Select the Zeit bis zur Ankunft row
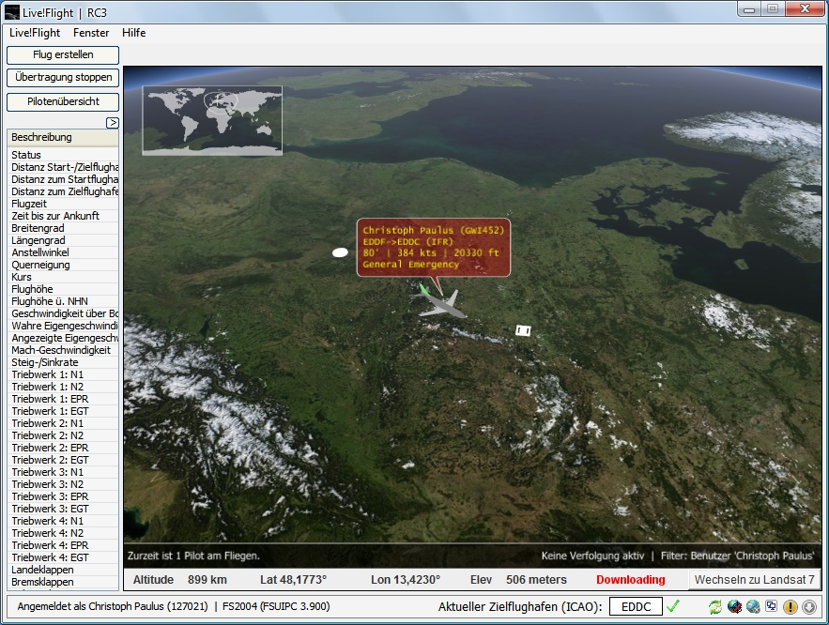 (x=63, y=216)
